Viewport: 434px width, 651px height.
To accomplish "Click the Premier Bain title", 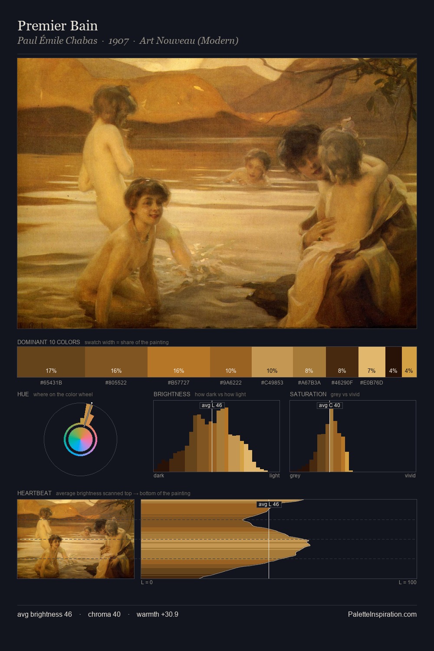I will click(58, 26).
